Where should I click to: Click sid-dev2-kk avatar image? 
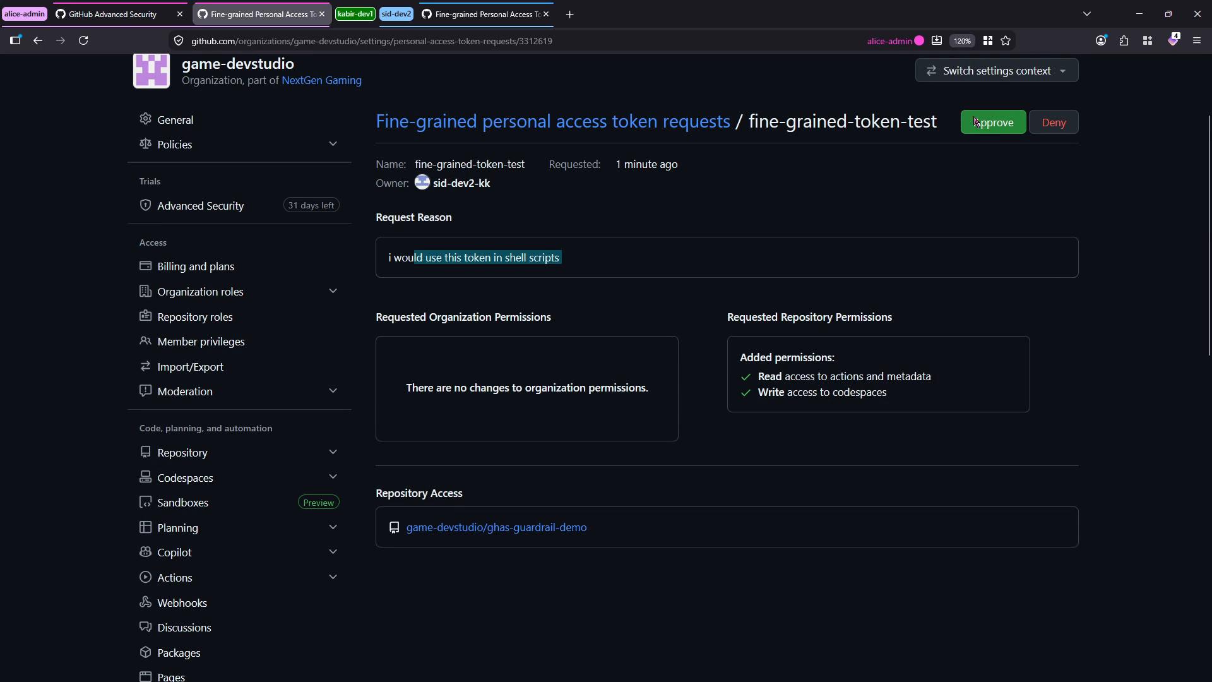click(x=422, y=183)
